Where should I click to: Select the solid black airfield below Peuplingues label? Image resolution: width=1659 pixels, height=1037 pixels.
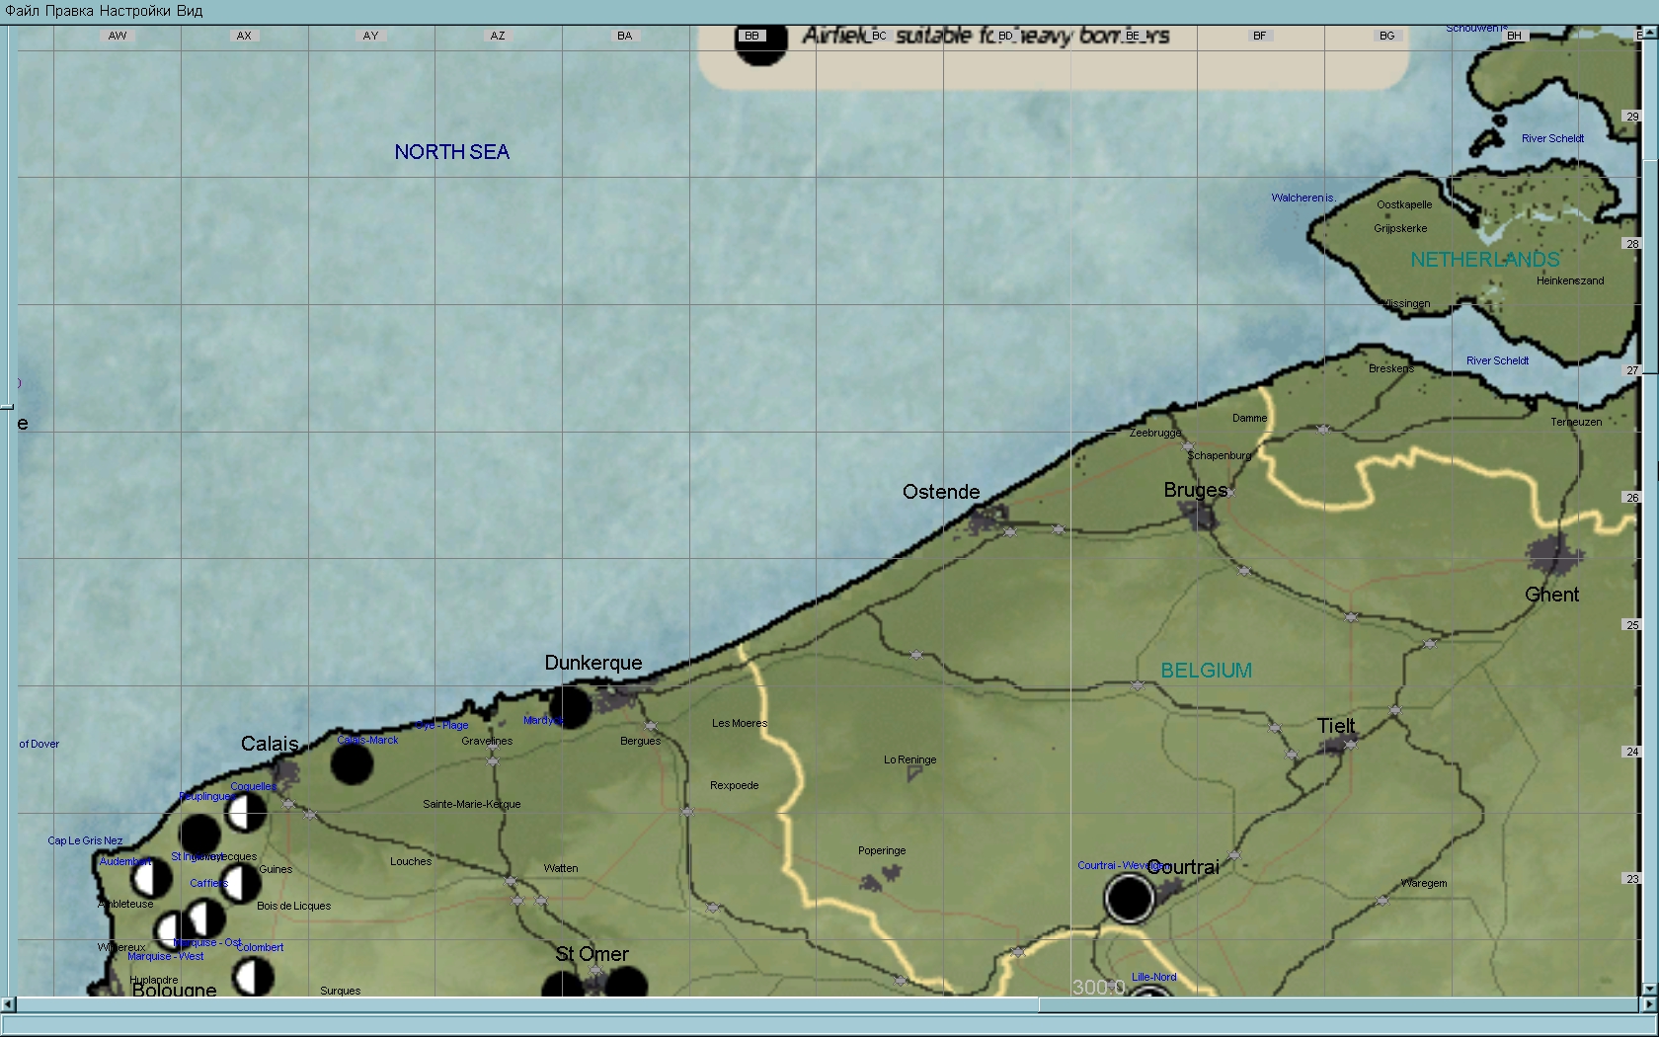click(199, 836)
